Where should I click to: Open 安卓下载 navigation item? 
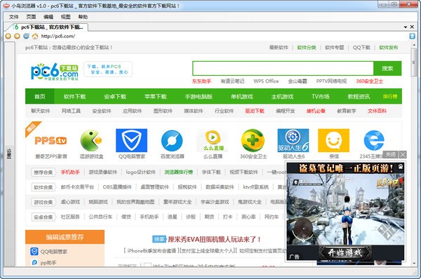(x=115, y=96)
